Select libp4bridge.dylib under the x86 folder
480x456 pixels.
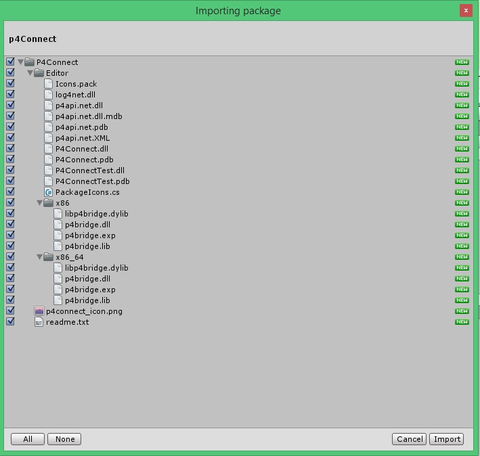96,214
